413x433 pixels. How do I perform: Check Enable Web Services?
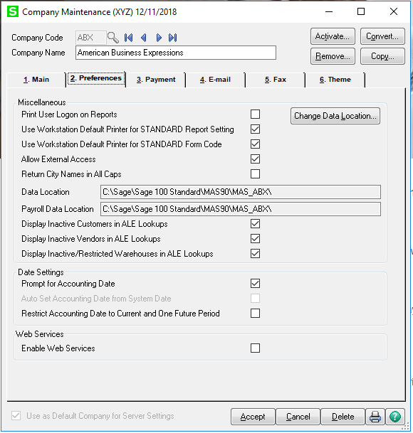pyautogui.click(x=255, y=348)
